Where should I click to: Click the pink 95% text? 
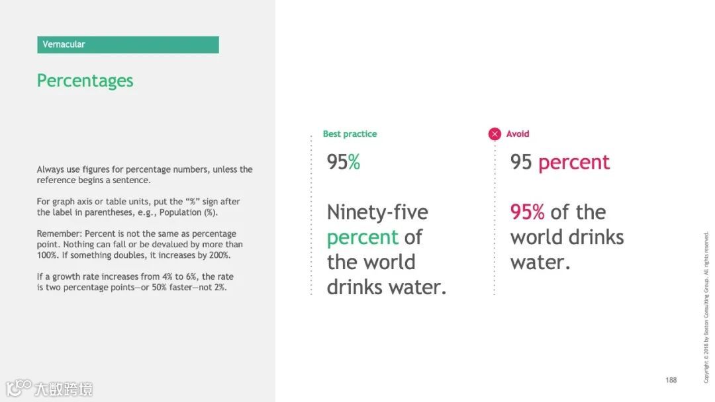pos(527,212)
